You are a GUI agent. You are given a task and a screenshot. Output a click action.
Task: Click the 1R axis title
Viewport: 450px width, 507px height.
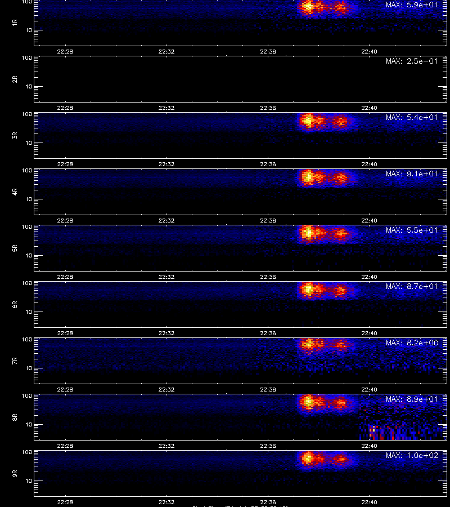pos(15,23)
